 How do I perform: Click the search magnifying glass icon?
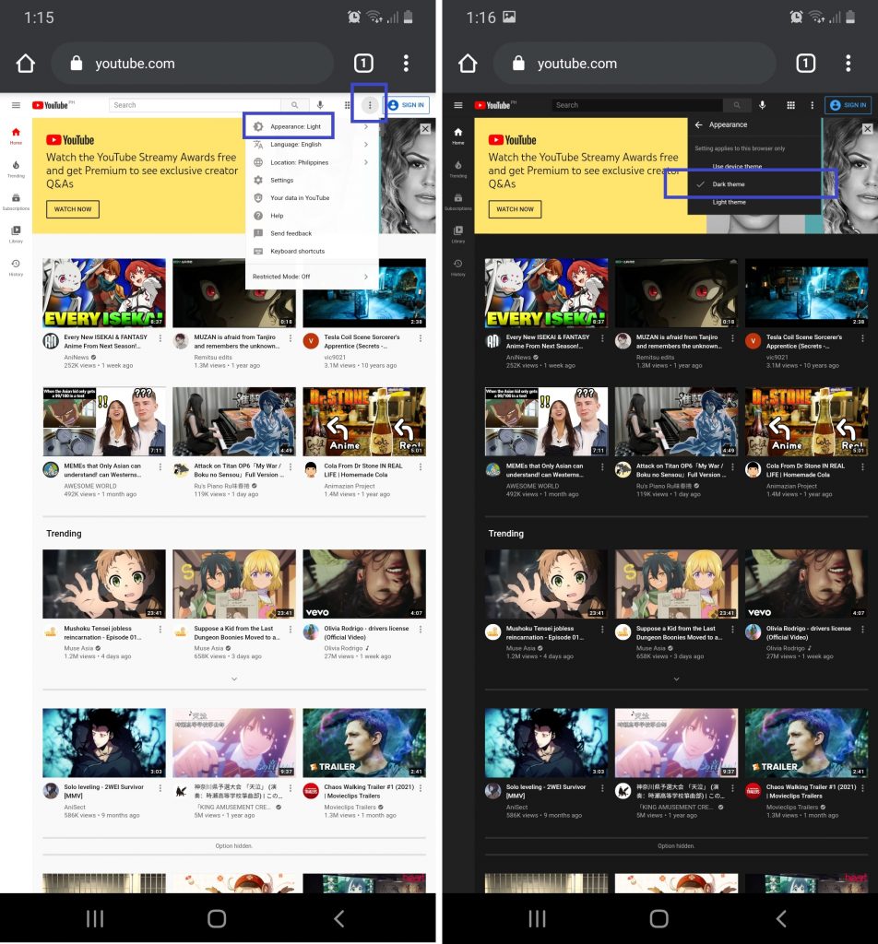point(296,104)
